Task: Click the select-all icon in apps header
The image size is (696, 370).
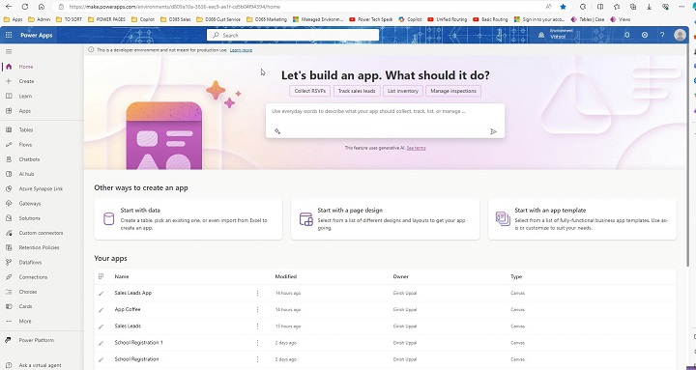Action: tap(101, 276)
